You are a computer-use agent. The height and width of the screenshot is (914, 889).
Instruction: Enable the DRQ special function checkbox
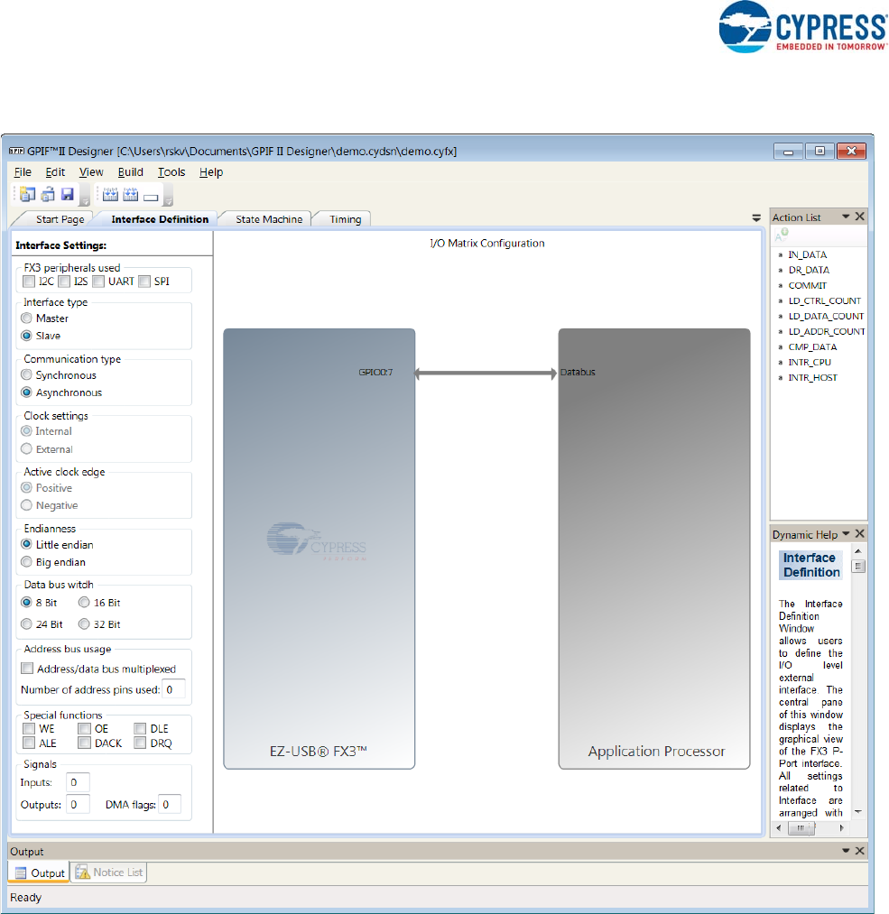[140, 743]
